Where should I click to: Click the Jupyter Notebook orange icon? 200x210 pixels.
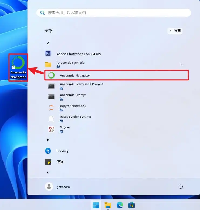(51, 107)
